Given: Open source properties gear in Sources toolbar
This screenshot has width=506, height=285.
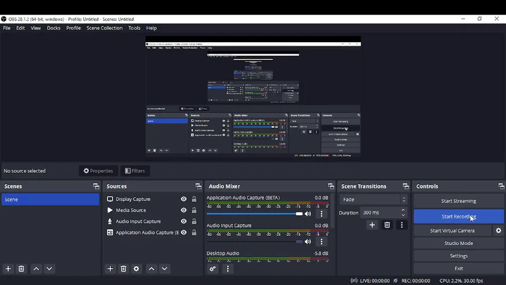Looking at the screenshot, I should [x=136, y=269].
